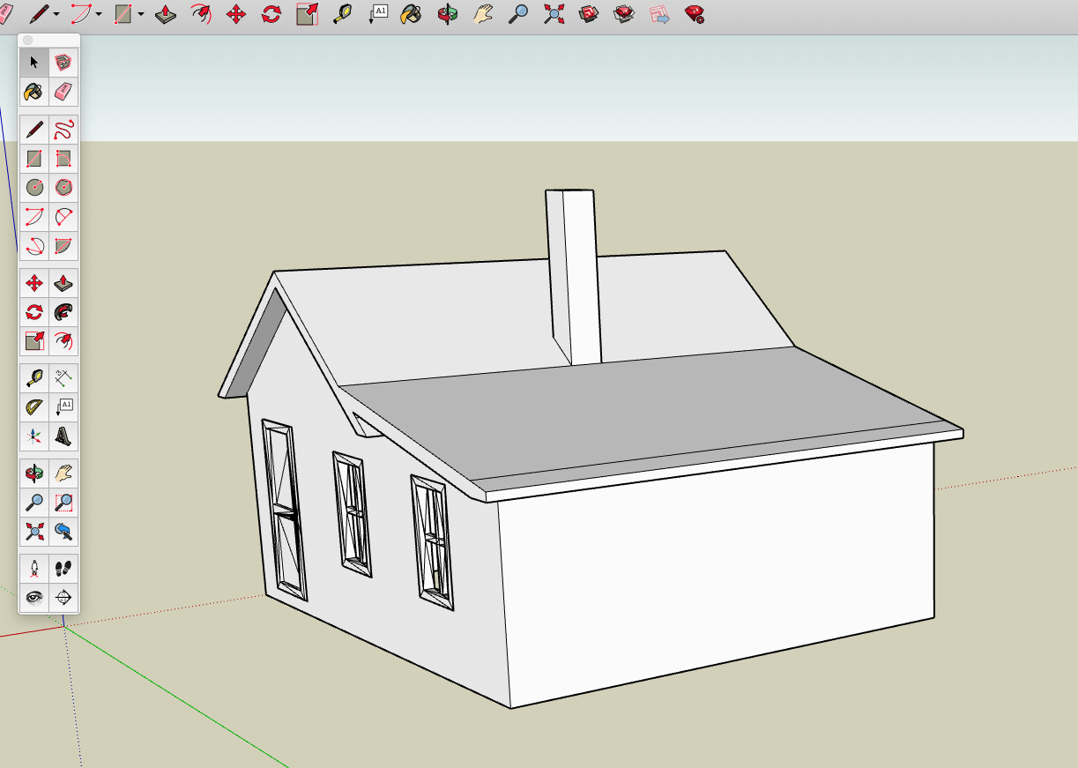Viewport: 1078px width, 768px height.
Task: Select the Select arrow tool in the palette
Action: click(34, 63)
